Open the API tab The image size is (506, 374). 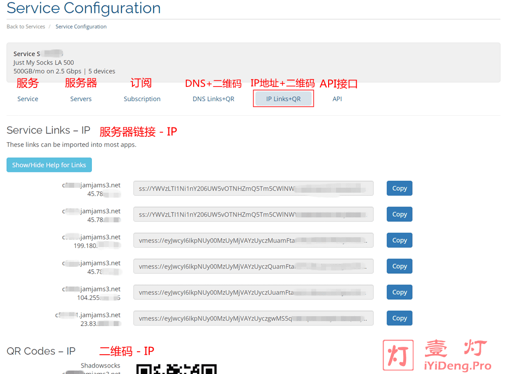(x=337, y=99)
